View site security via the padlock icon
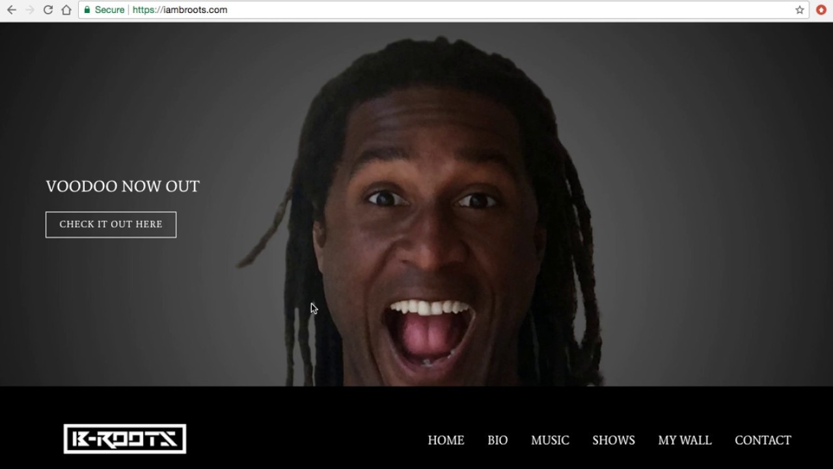 tap(87, 10)
